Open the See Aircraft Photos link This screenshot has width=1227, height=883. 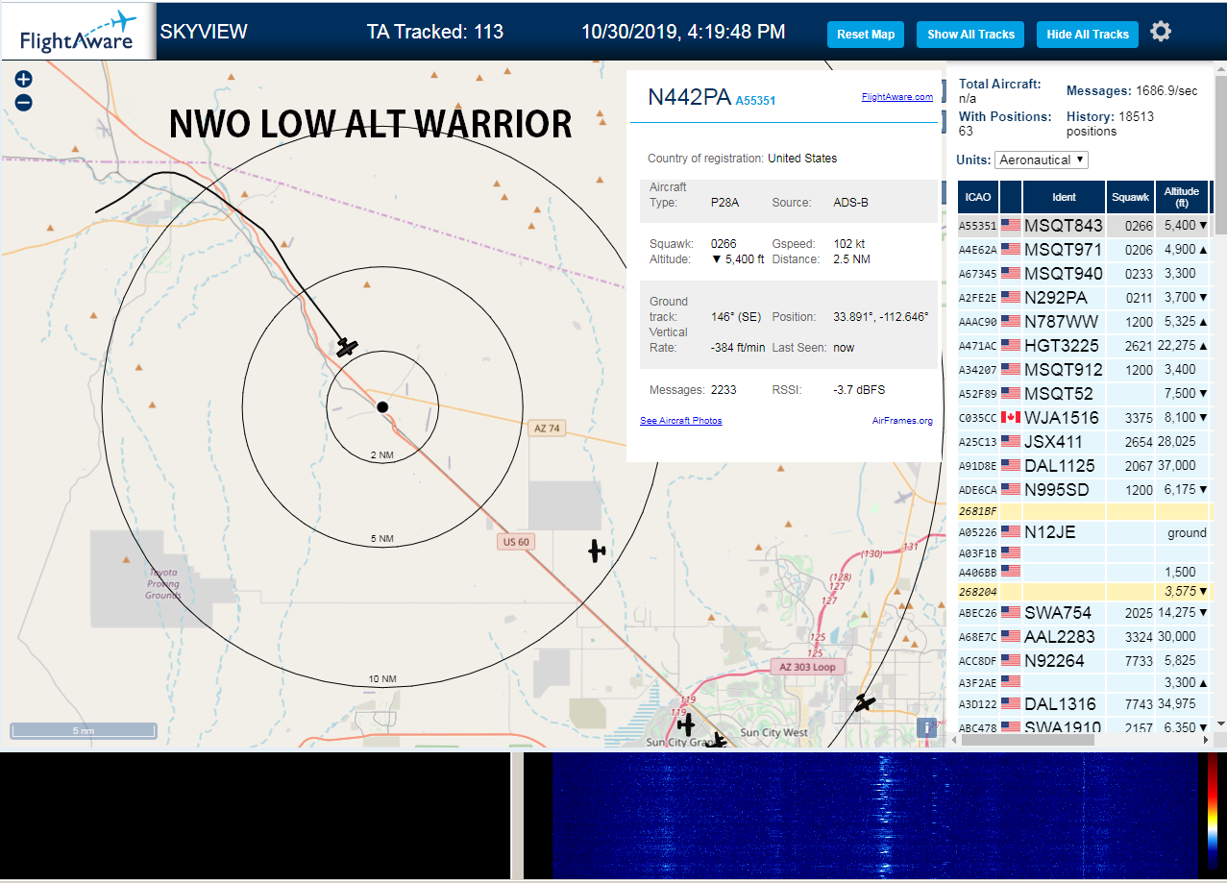click(x=681, y=421)
